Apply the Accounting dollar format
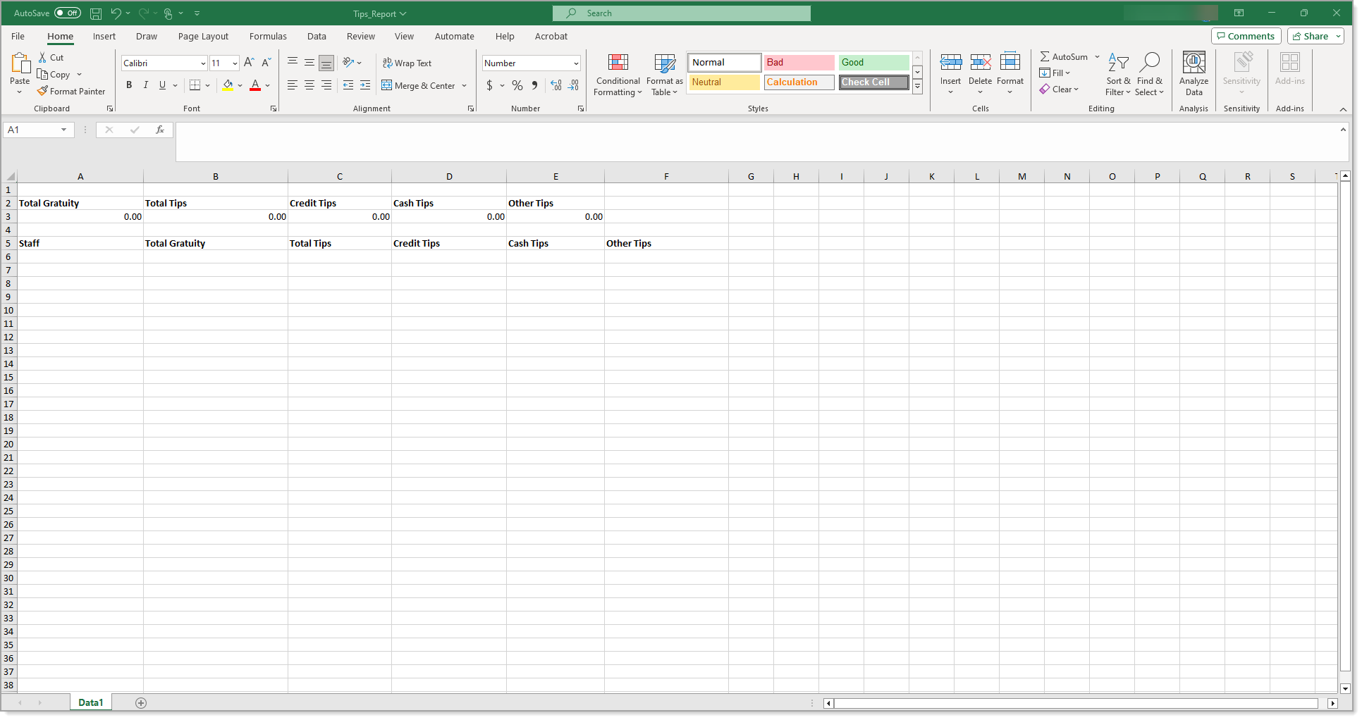Viewport: 1362px width, 720px height. point(489,85)
